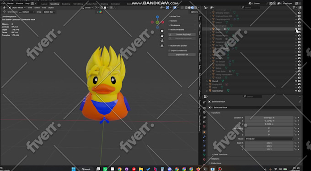The height and width of the screenshot is (171, 311).
Task: Open the Global transform orientation dropdown
Action: [87, 8]
